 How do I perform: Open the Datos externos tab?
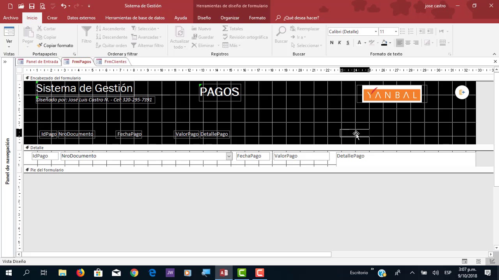81,18
